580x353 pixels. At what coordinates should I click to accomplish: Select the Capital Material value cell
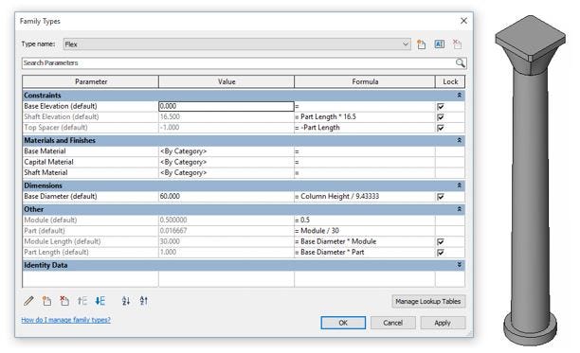point(227,162)
